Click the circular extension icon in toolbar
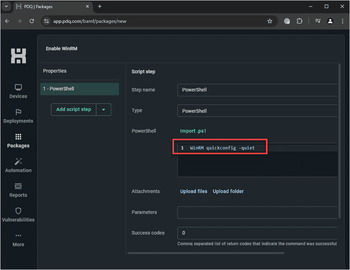The height and width of the screenshot is (270, 350). pos(287,21)
